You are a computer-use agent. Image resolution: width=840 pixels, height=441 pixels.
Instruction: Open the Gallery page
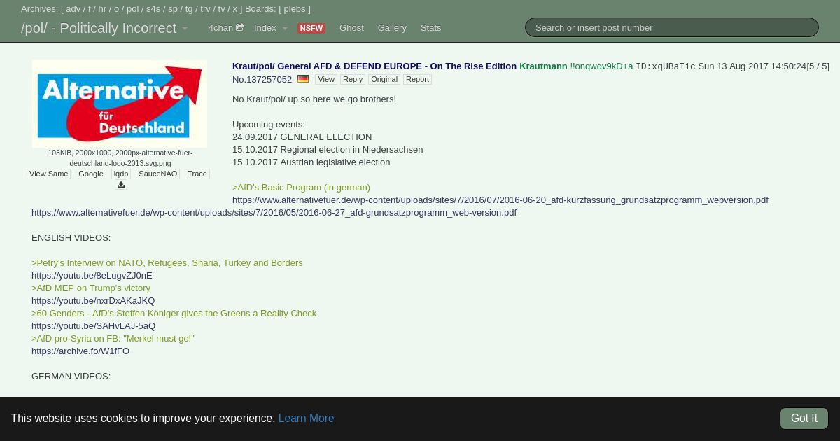[392, 28]
